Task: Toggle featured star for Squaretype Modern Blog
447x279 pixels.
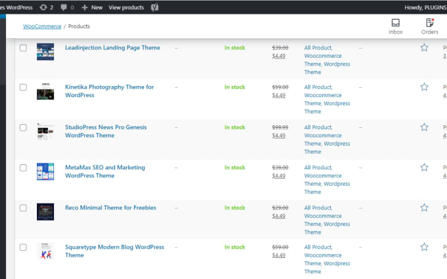Action: 424,247
